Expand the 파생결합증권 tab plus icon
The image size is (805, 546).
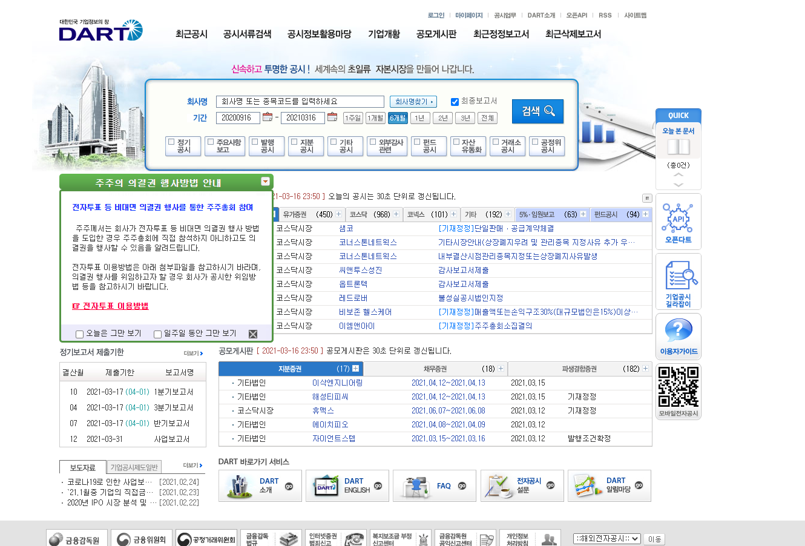645,369
